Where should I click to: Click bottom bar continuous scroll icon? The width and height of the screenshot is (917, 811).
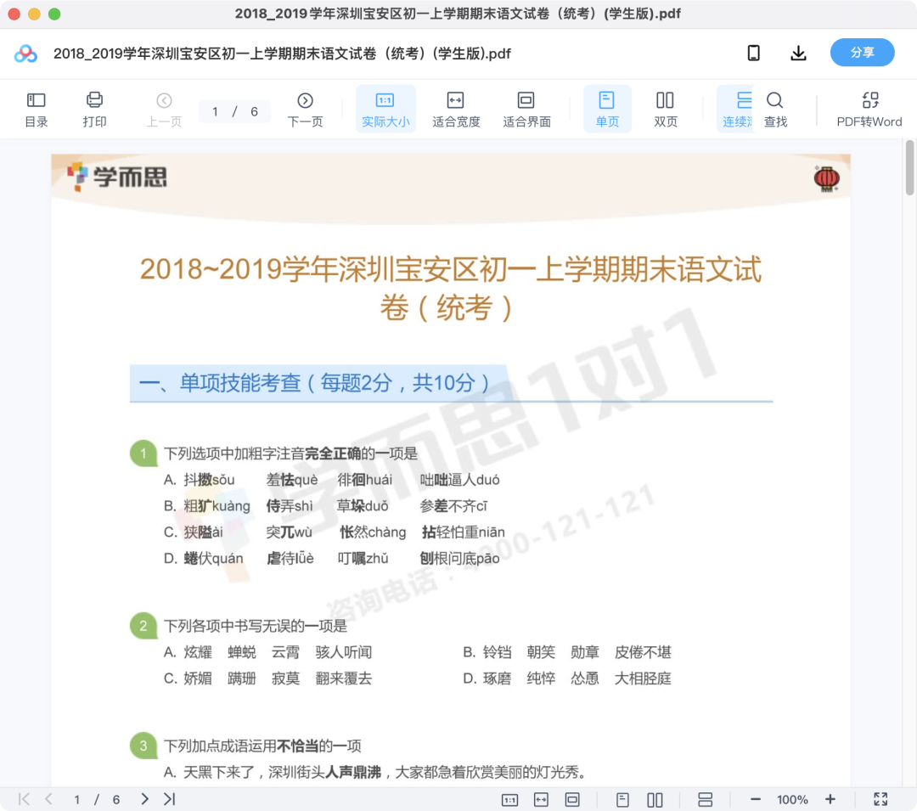tap(706, 800)
